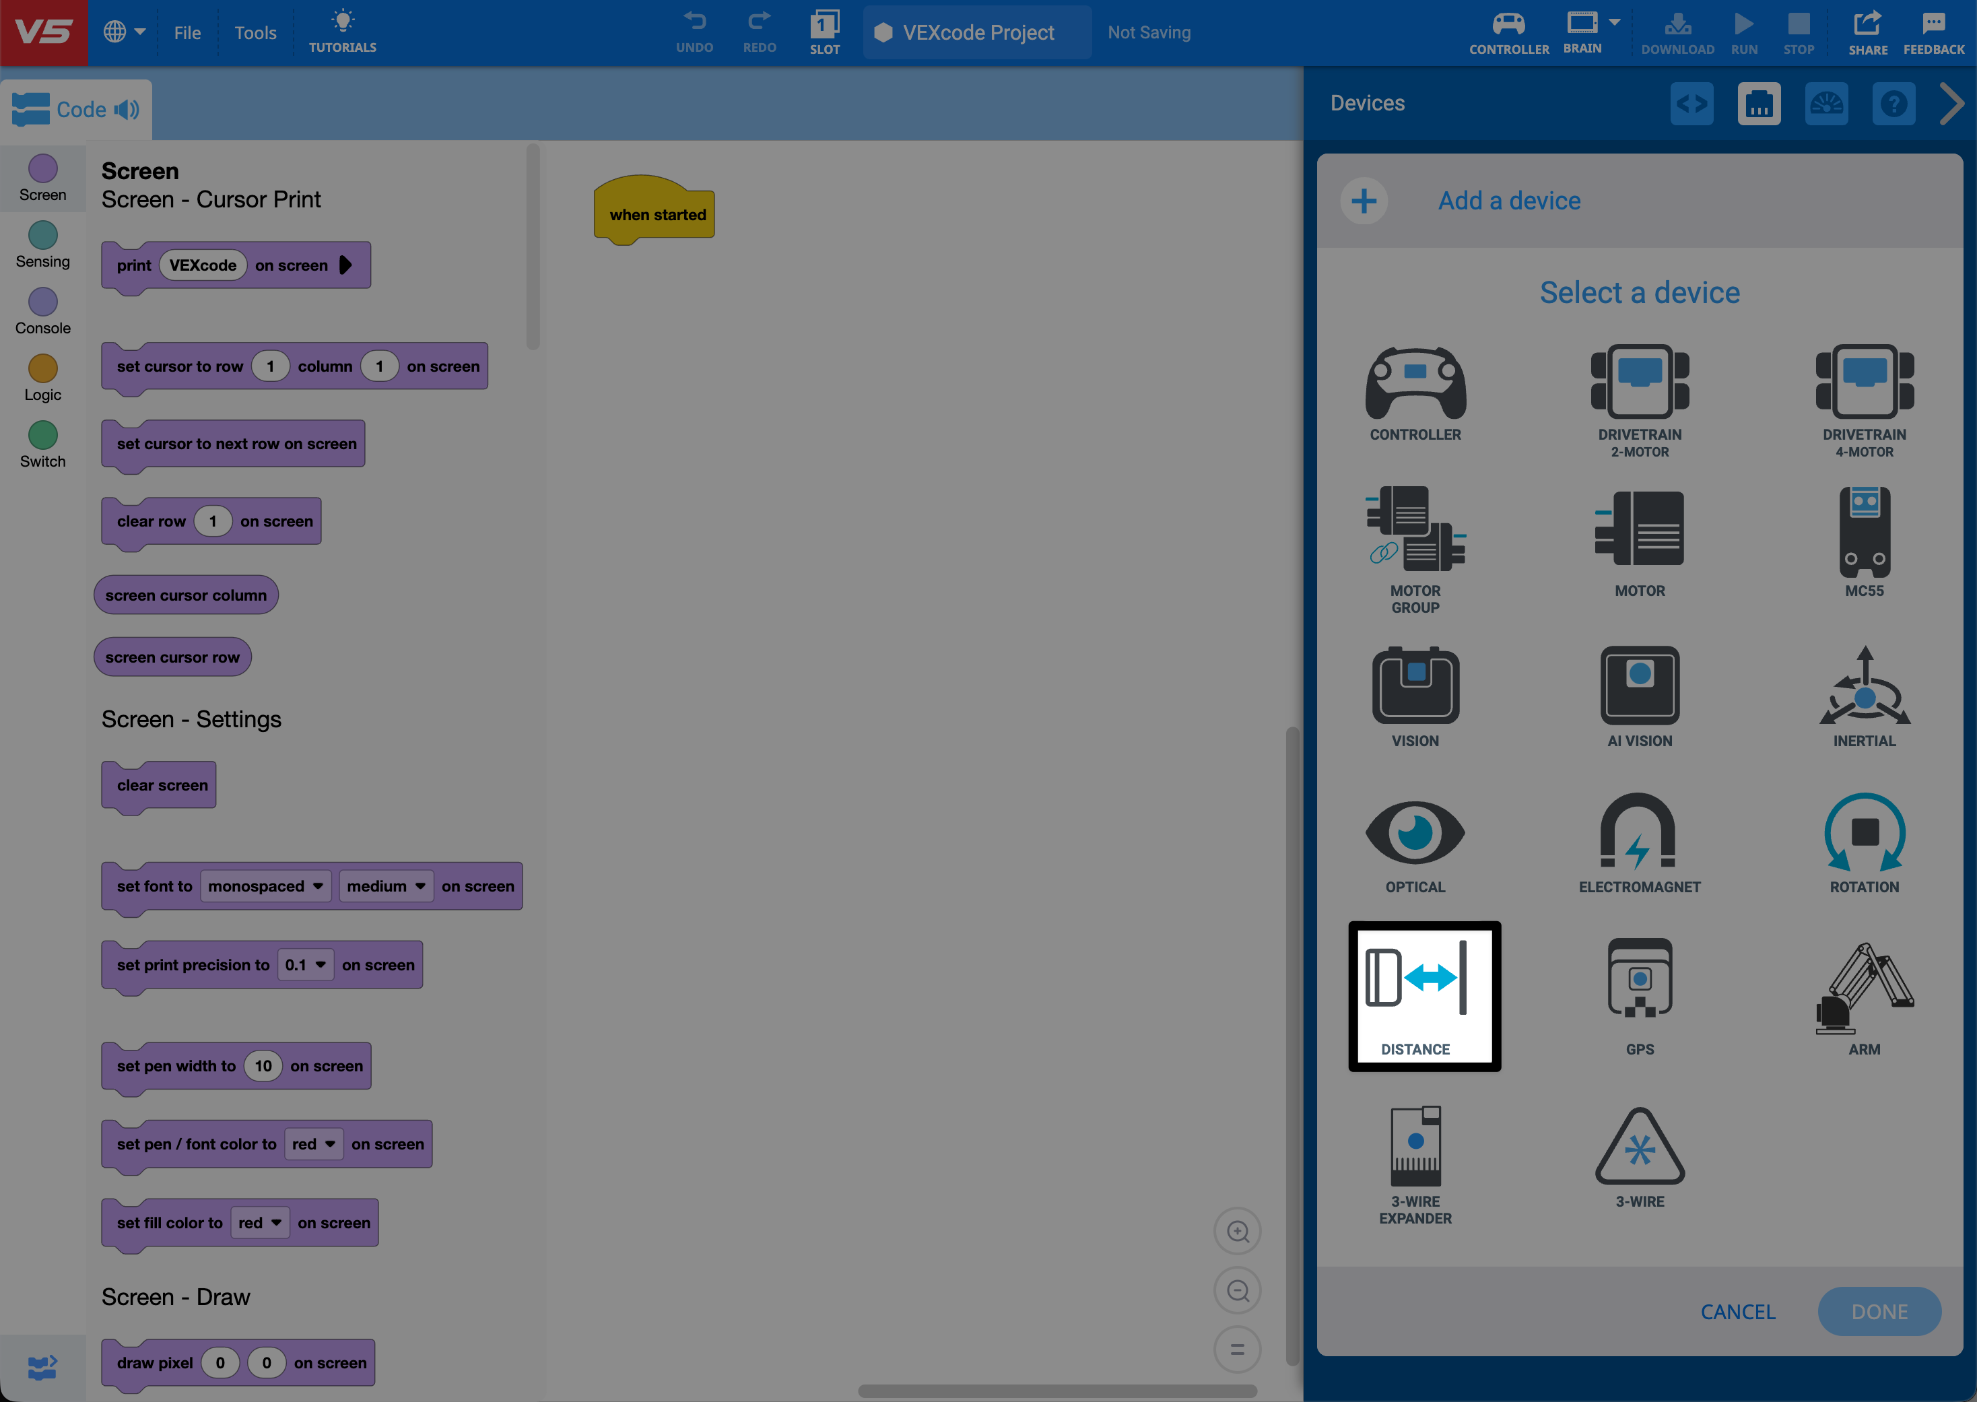Open the language globe dropdown

tap(125, 32)
